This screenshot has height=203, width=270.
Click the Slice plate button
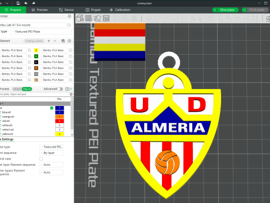(228, 10)
